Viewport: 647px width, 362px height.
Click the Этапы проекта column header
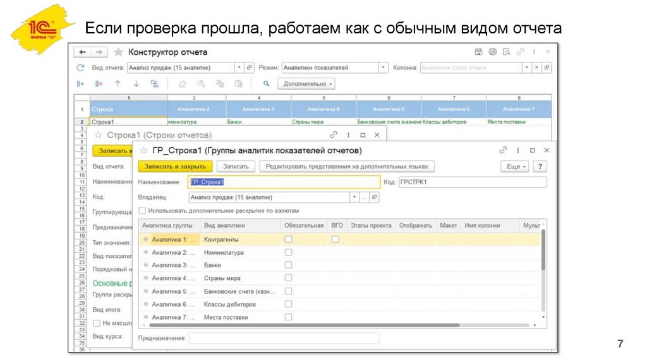[x=371, y=225]
